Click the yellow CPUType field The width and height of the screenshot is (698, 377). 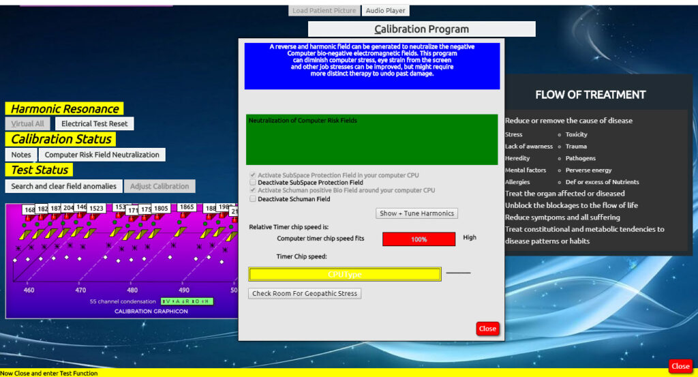[345, 274]
